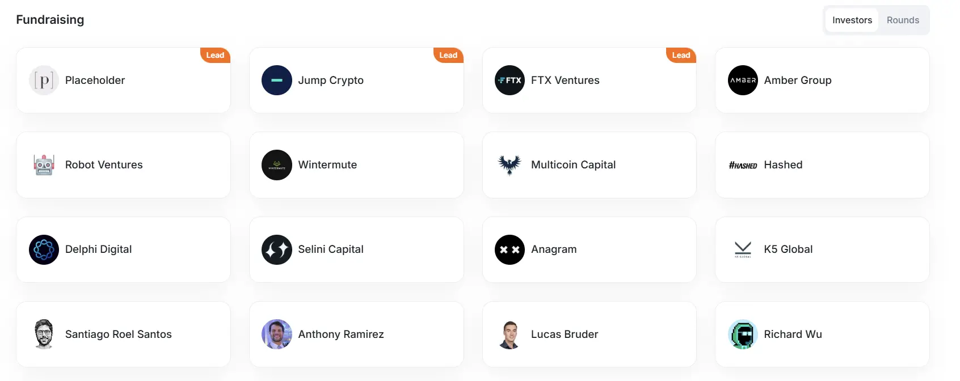Viewport: 960px width, 381px height.
Task: Click the Multicoin Capital eagle logo
Action: [510, 165]
